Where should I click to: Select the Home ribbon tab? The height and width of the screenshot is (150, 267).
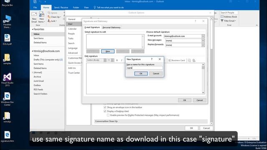point(46,7)
